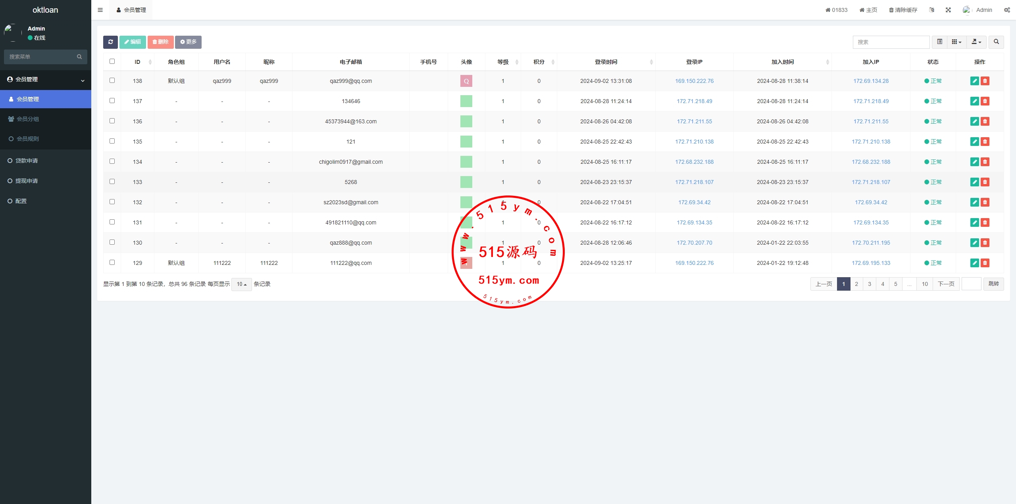Click the green edit icon for ID 138

point(974,81)
